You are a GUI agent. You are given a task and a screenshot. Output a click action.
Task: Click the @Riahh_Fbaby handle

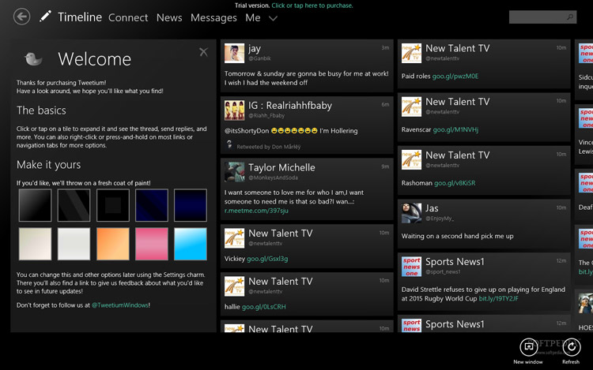click(266, 116)
